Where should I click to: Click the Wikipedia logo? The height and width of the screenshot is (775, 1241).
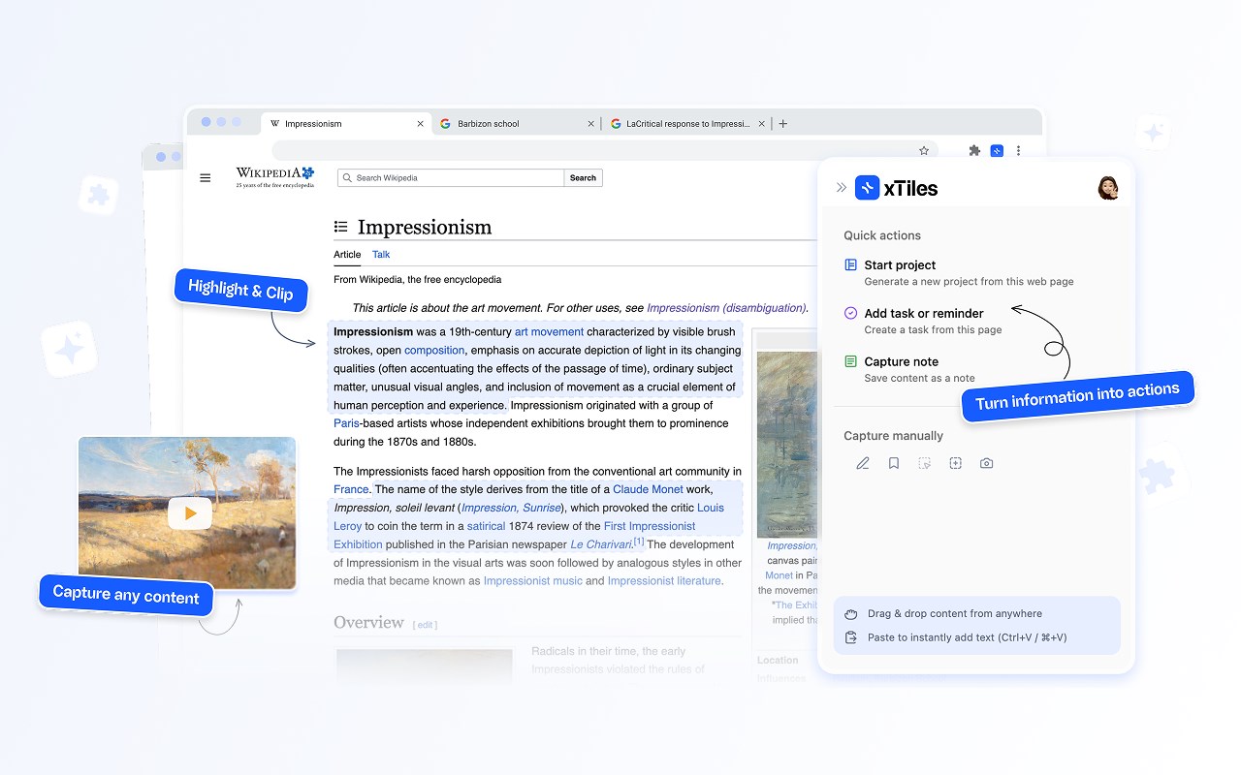275,176
